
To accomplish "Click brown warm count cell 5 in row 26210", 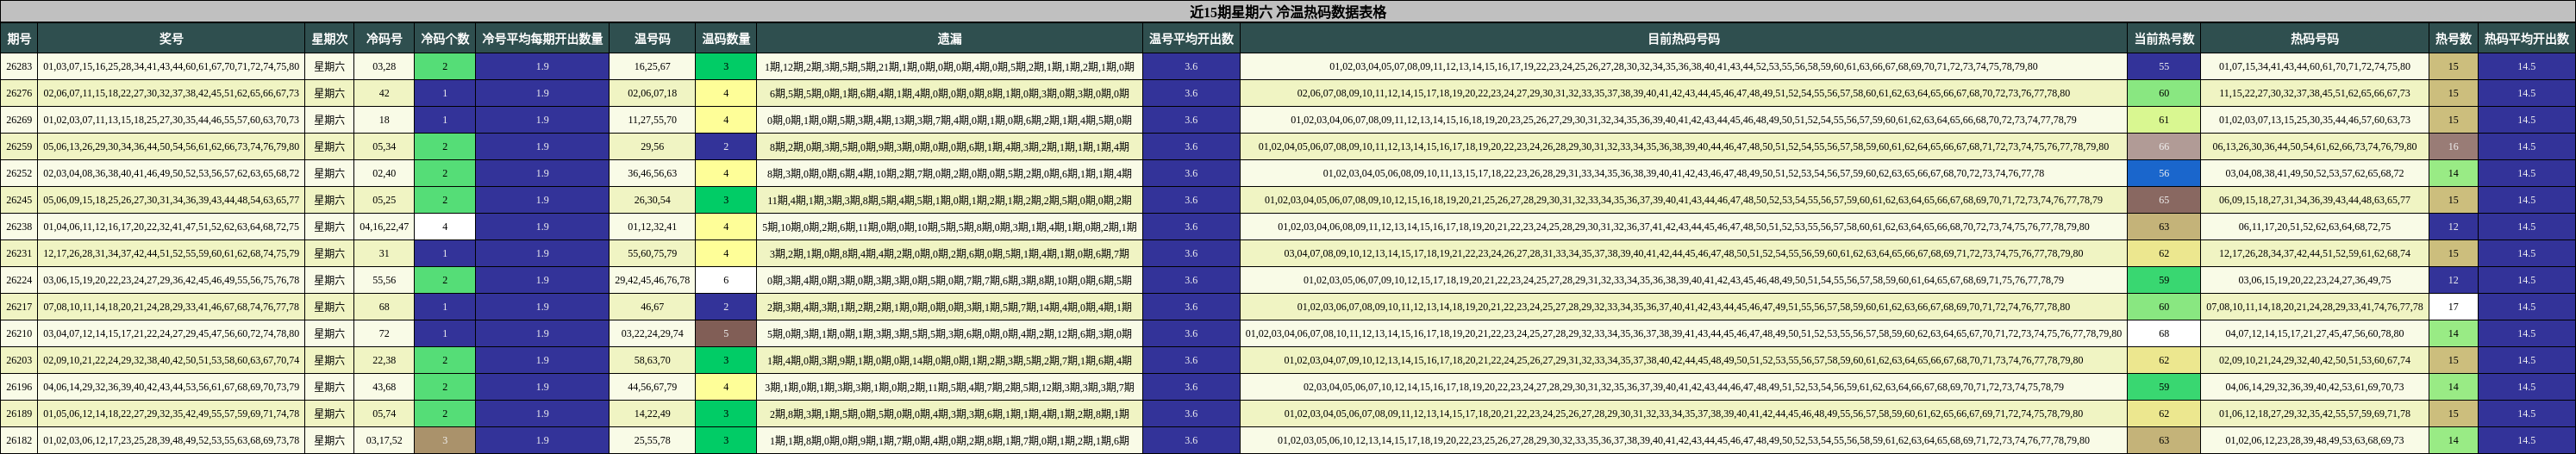I will [726, 333].
